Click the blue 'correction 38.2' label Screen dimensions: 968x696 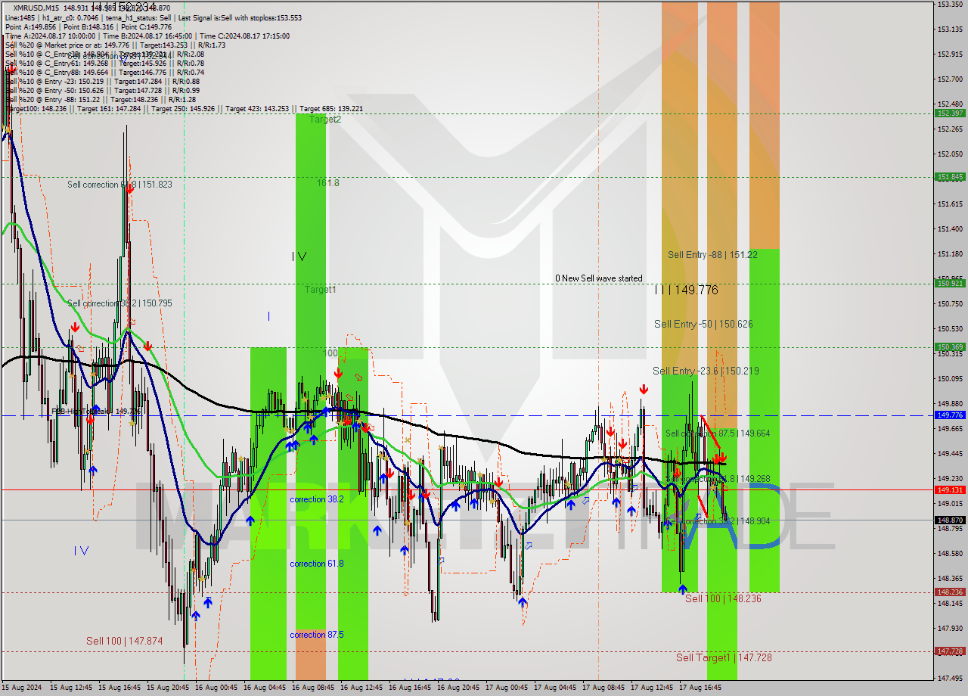[317, 499]
